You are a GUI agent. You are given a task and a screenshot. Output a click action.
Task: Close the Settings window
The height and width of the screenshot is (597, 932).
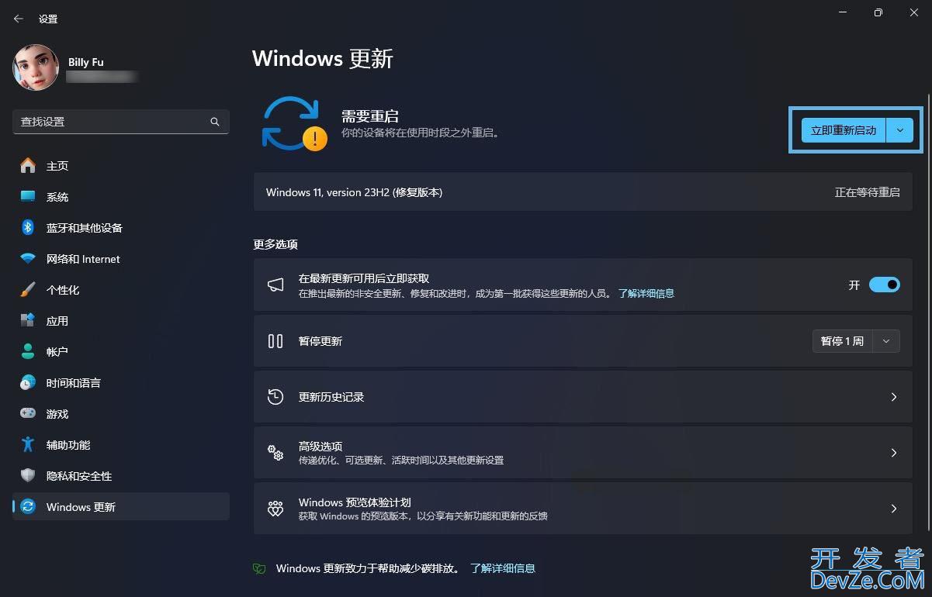(x=913, y=12)
